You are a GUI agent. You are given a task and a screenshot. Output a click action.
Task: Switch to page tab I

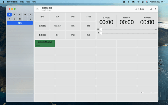[x=25, y=19]
